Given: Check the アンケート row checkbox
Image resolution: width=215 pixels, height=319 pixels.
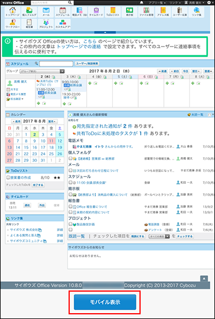Looking at the screenshot, I should tap(70, 230).
